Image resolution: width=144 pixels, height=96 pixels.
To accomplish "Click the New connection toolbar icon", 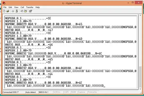I will (x=4, y=11).
